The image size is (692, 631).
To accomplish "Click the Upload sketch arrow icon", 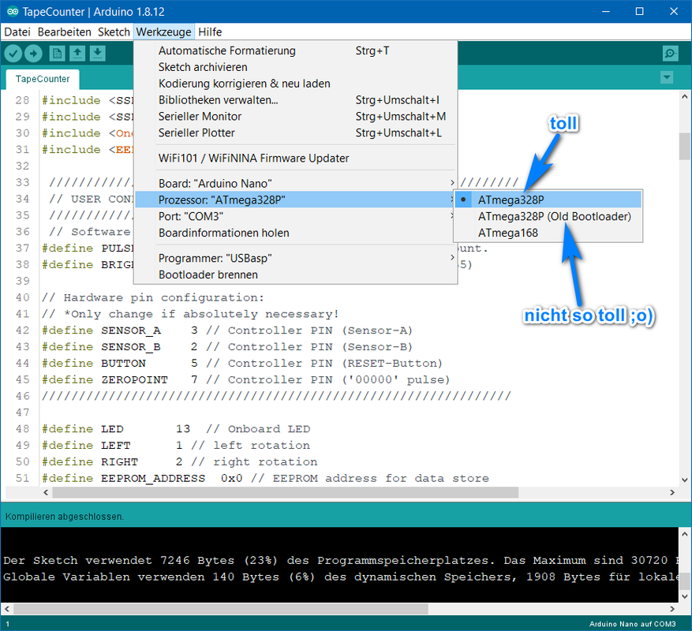I will click(33, 54).
